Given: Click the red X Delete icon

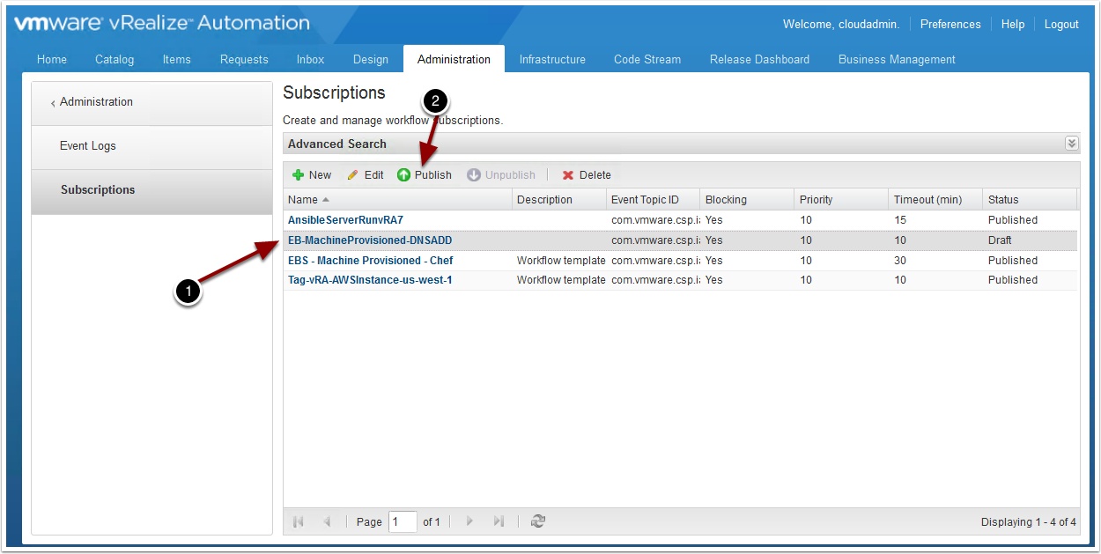Looking at the screenshot, I should (x=568, y=175).
